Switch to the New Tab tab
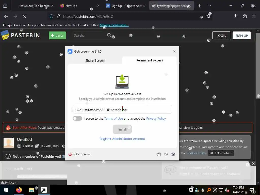 [x=71, y=6]
